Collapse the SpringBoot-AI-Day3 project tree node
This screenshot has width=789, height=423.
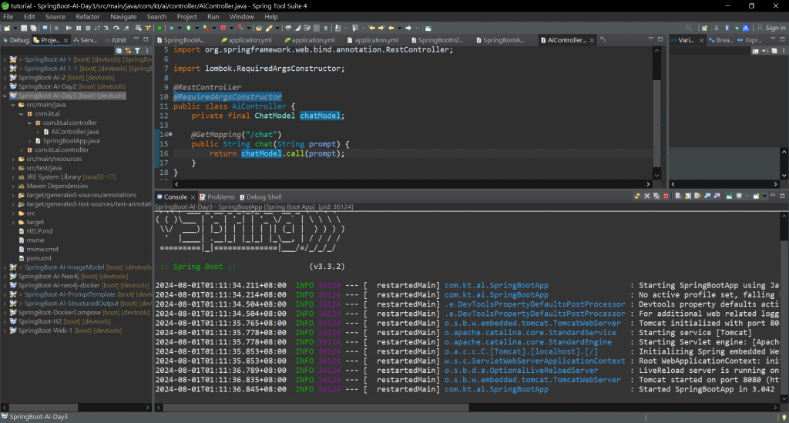pyautogui.click(x=6, y=96)
